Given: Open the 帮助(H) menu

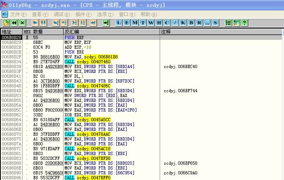Looking at the screenshot, I should click(x=149, y=14).
